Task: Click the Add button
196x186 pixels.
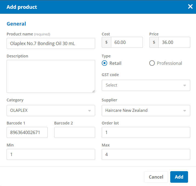Action: (x=179, y=177)
